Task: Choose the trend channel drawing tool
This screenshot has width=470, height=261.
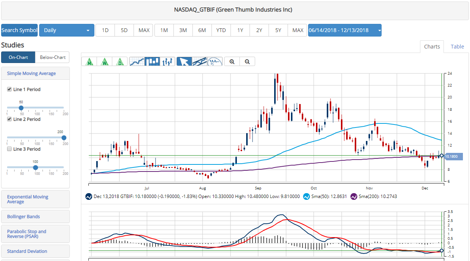Action: coord(200,62)
